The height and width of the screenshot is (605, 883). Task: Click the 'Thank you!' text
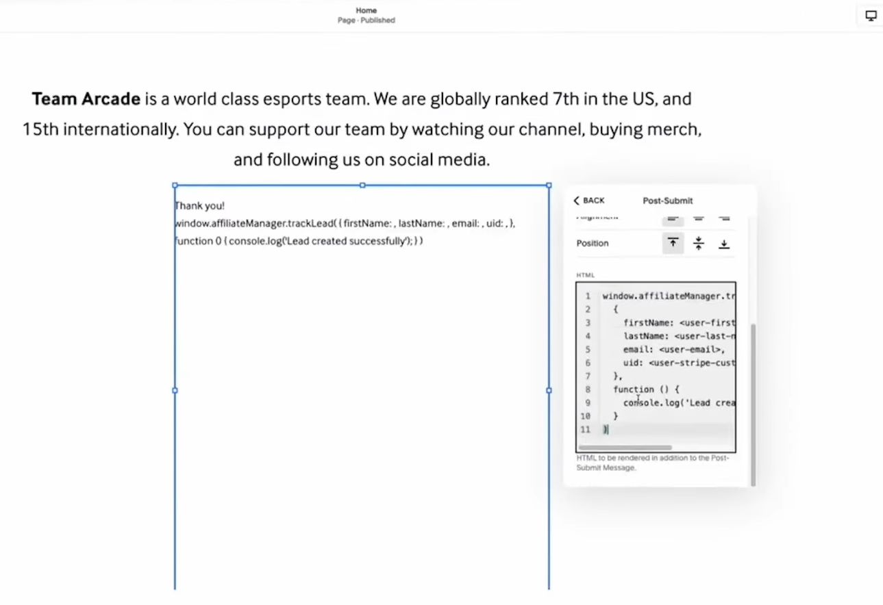point(200,205)
